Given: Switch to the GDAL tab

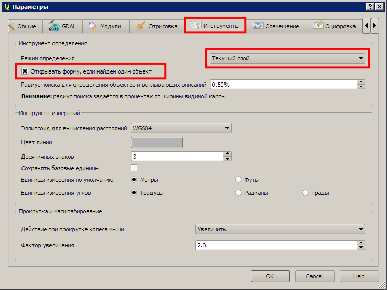Looking at the screenshot, I should tap(62, 26).
